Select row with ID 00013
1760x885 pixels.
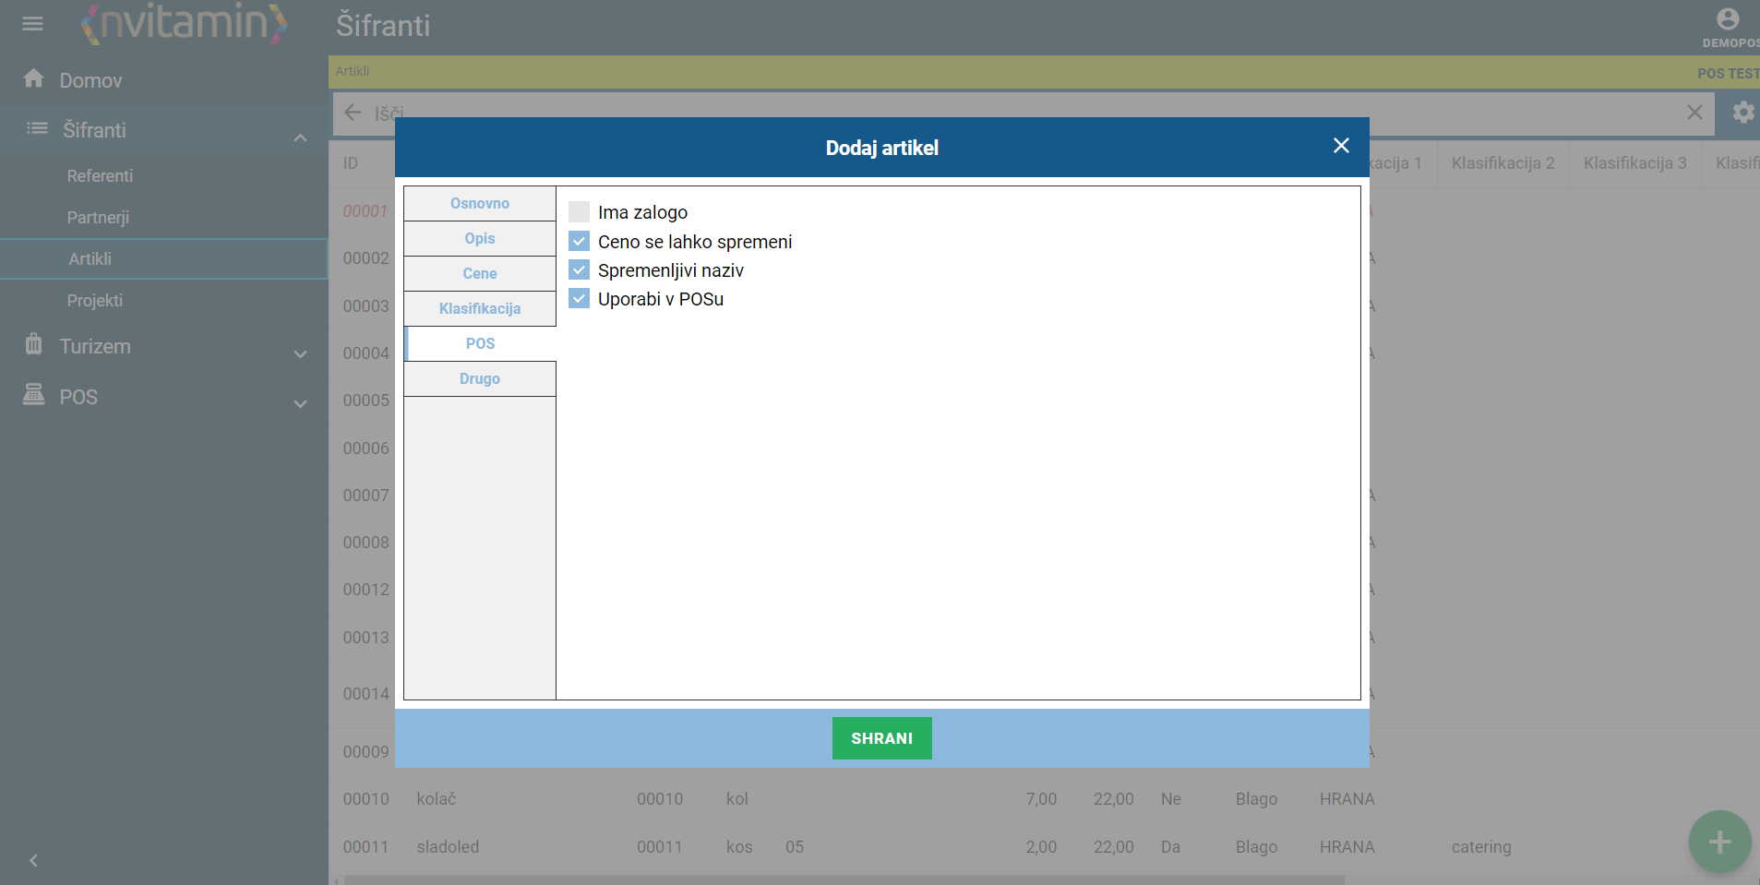tap(365, 638)
